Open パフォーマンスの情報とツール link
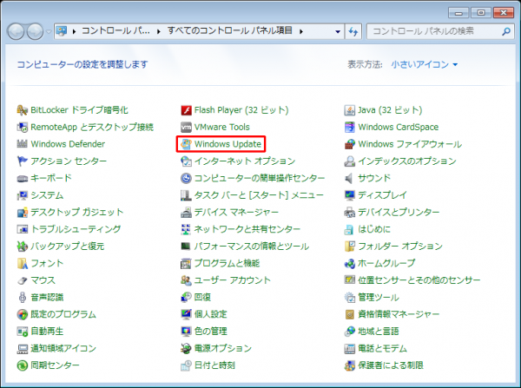This screenshot has height=388, width=521. click(252, 247)
